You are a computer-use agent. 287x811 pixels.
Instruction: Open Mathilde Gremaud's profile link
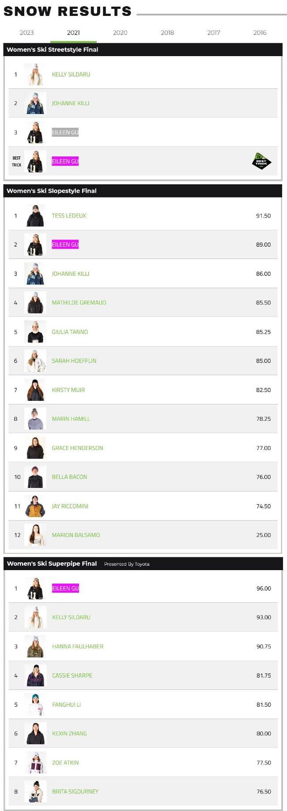[x=79, y=303]
